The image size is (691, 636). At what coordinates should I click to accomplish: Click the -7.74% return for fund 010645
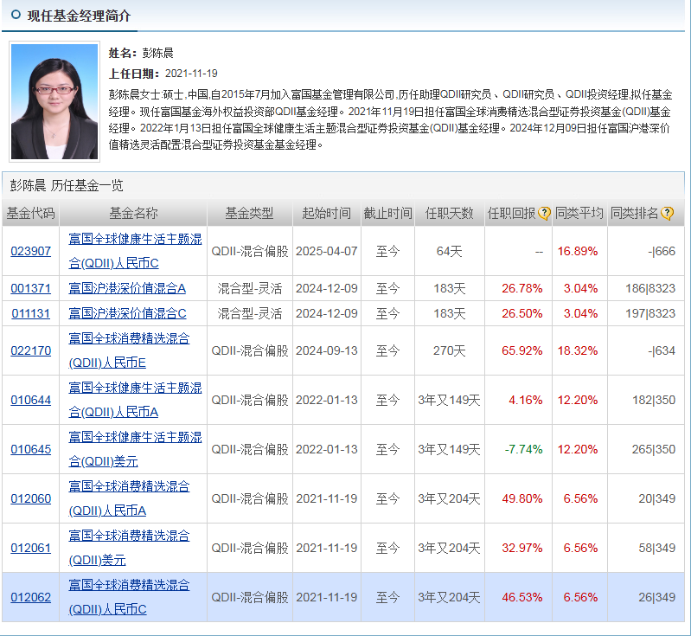click(x=523, y=449)
